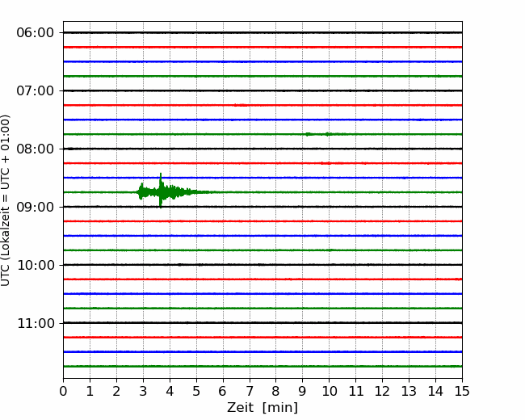525x420 pixels.
Task: Click the x-axis tick label 1
Action: (90, 391)
